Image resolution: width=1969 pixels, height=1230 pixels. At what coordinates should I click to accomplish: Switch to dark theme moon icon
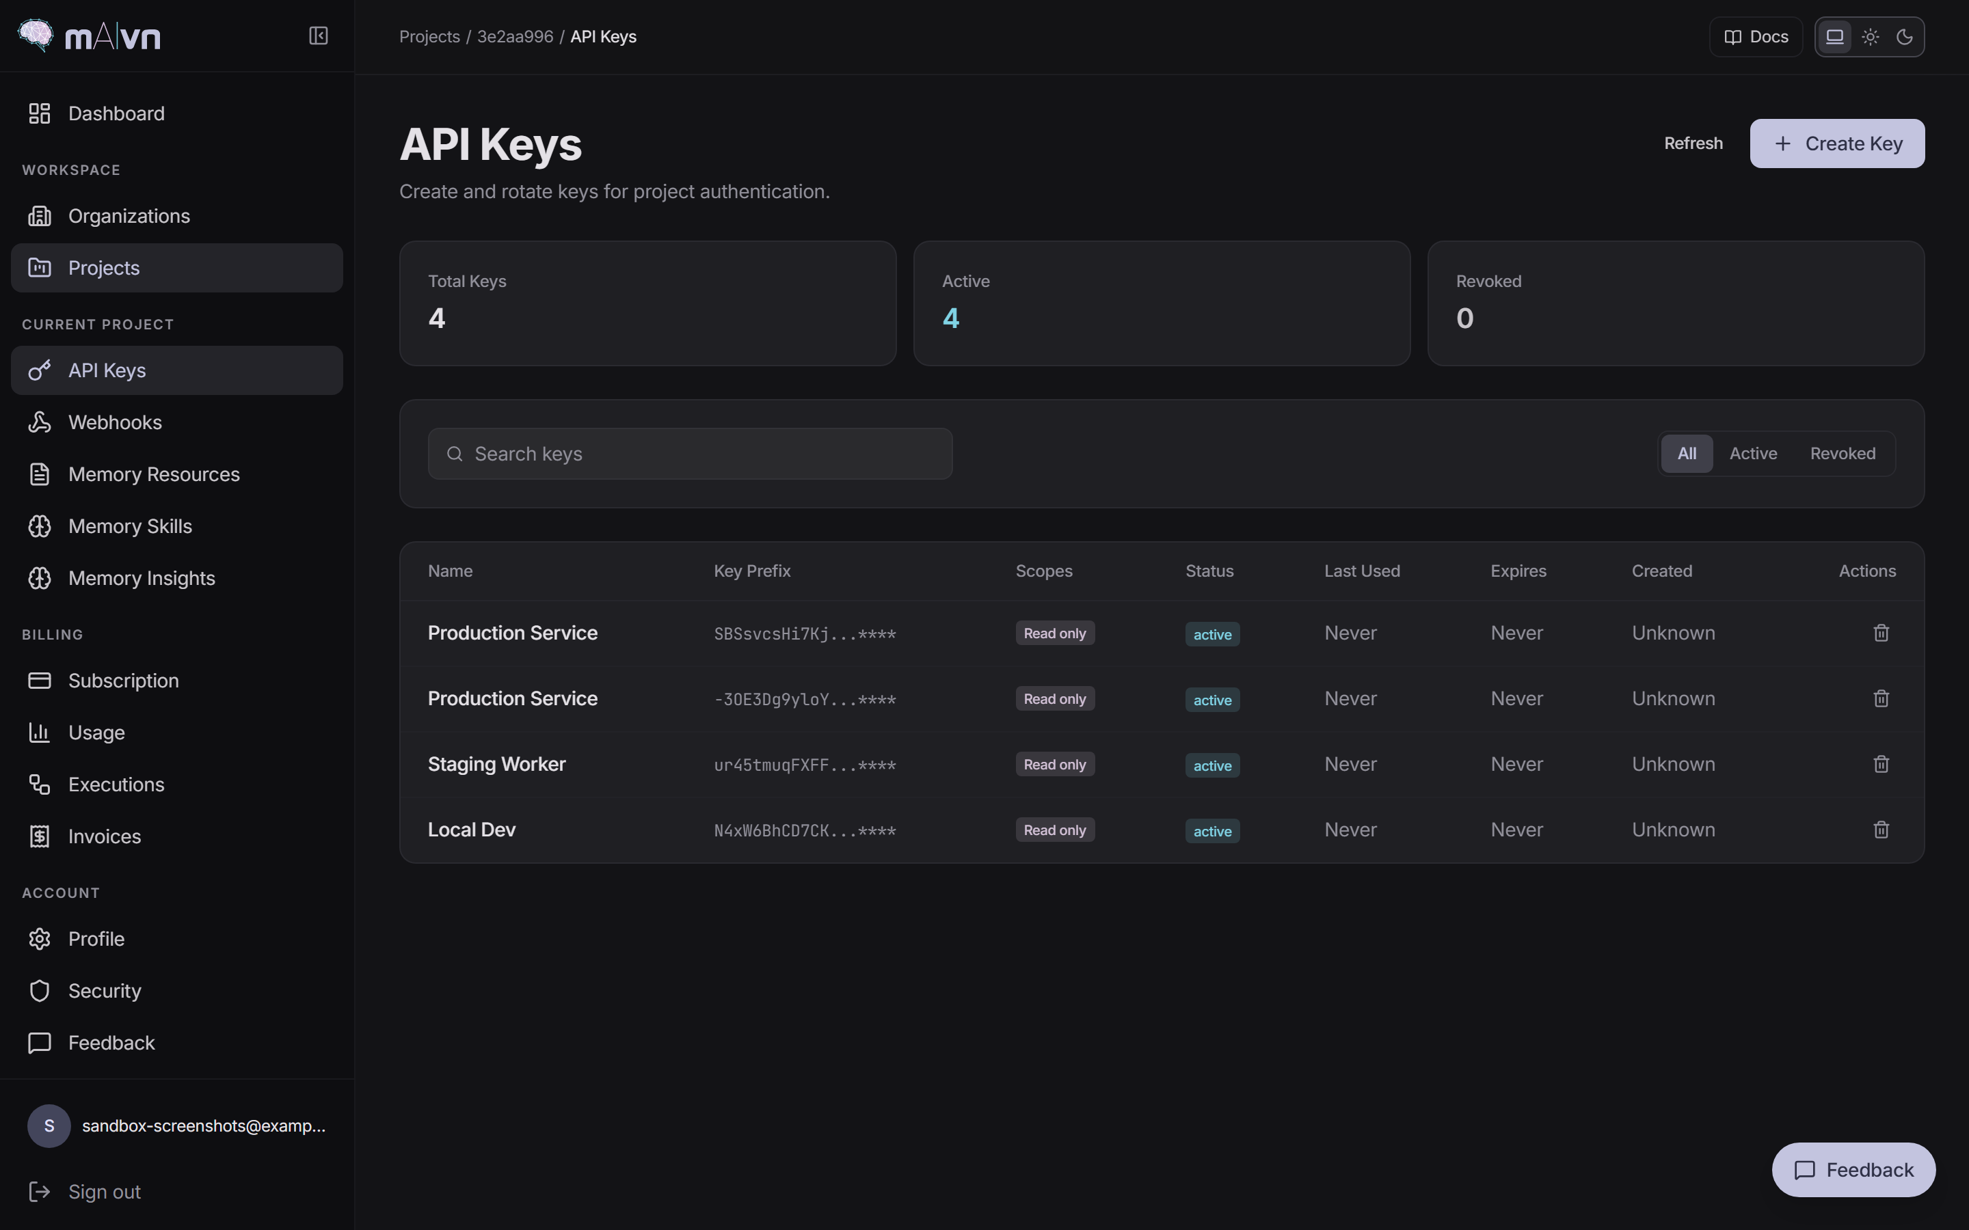point(1905,37)
